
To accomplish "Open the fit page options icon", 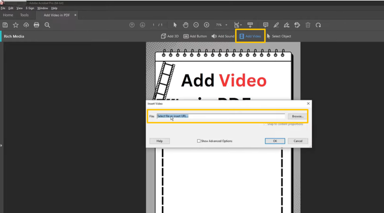I will (x=238, y=25).
